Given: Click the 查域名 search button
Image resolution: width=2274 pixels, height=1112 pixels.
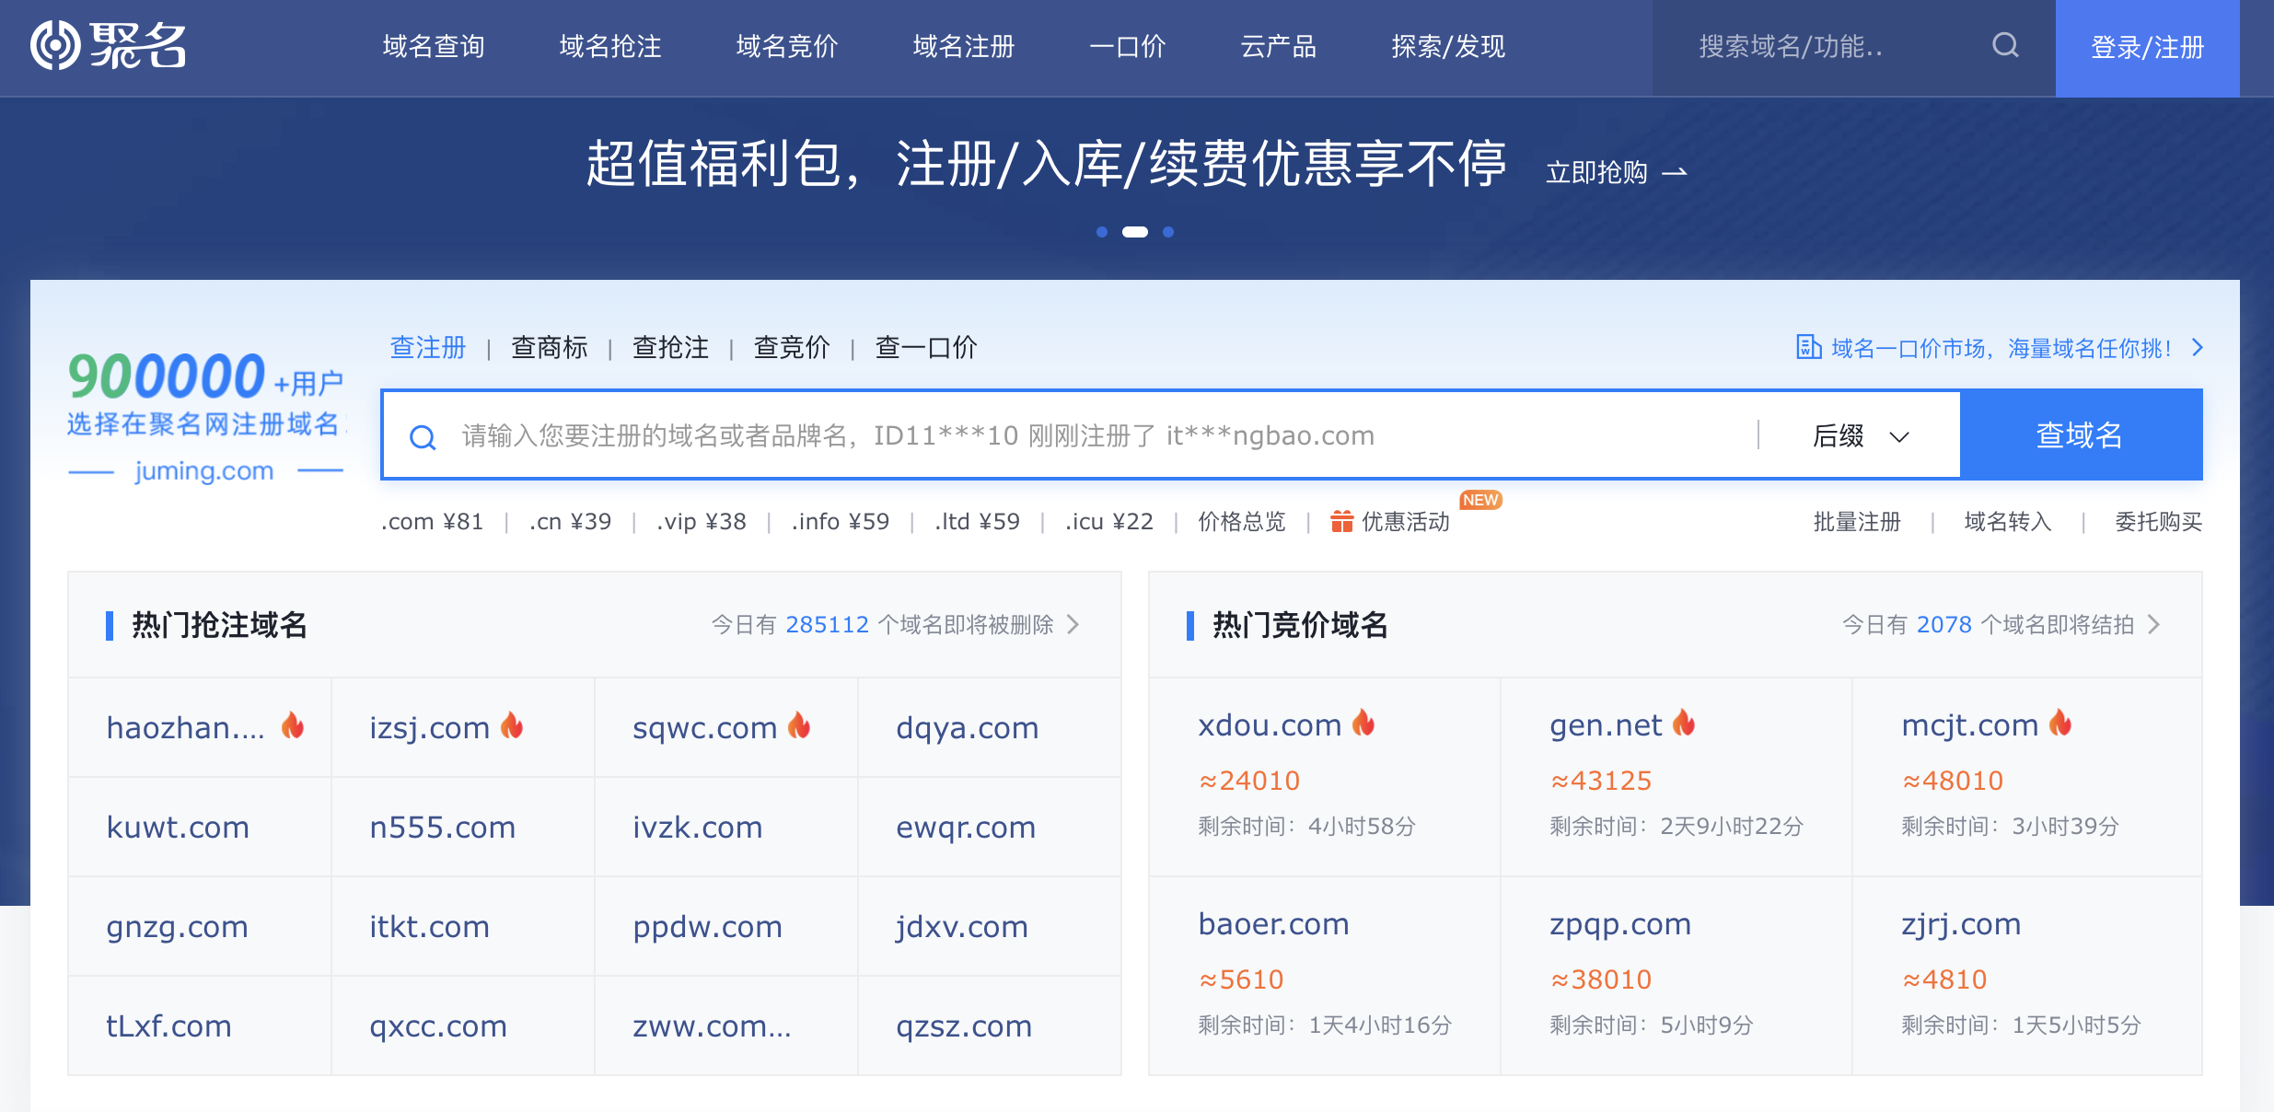Looking at the screenshot, I should [2081, 435].
